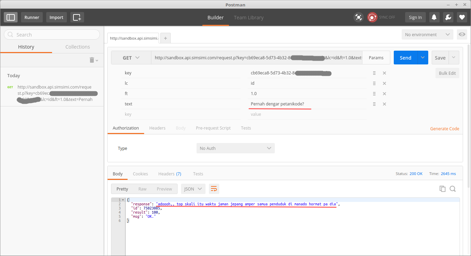
Task: Click the sidebar Search field
Action: coord(52,34)
